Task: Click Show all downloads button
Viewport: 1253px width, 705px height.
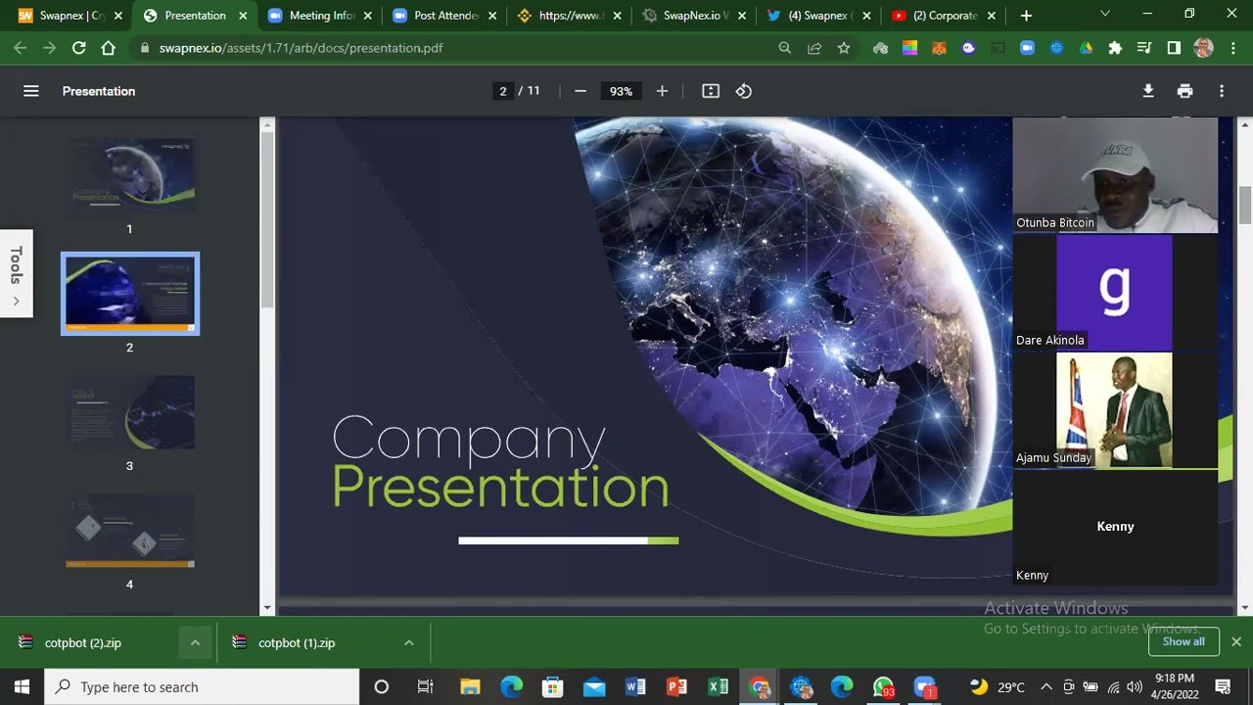Action: (x=1183, y=642)
